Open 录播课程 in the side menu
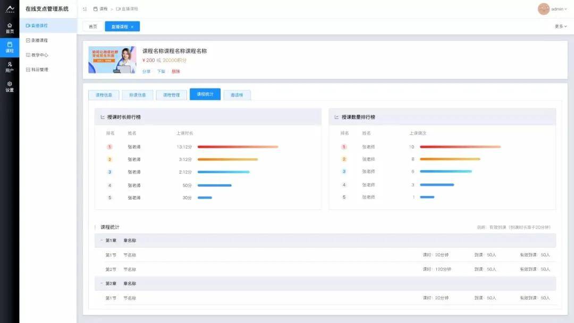574x323 pixels. [x=39, y=40]
